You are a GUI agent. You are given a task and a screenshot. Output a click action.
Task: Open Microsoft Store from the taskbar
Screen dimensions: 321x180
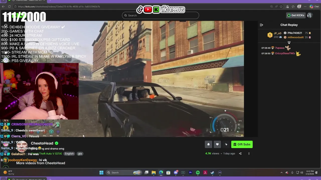pyautogui.click(x=168, y=172)
